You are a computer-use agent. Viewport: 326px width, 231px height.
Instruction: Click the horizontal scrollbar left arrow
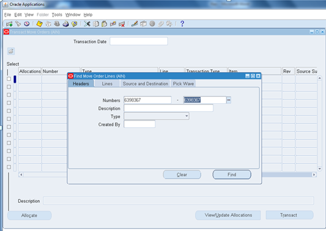click(x=21, y=175)
